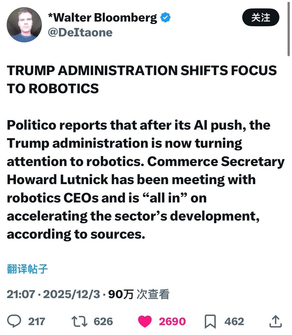Toggle the pink heart like icon
This screenshot has height=335, width=292.
coord(145,321)
